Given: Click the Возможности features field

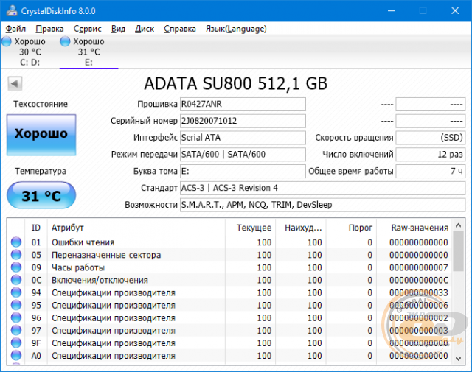Looking at the screenshot, I should [323, 205].
